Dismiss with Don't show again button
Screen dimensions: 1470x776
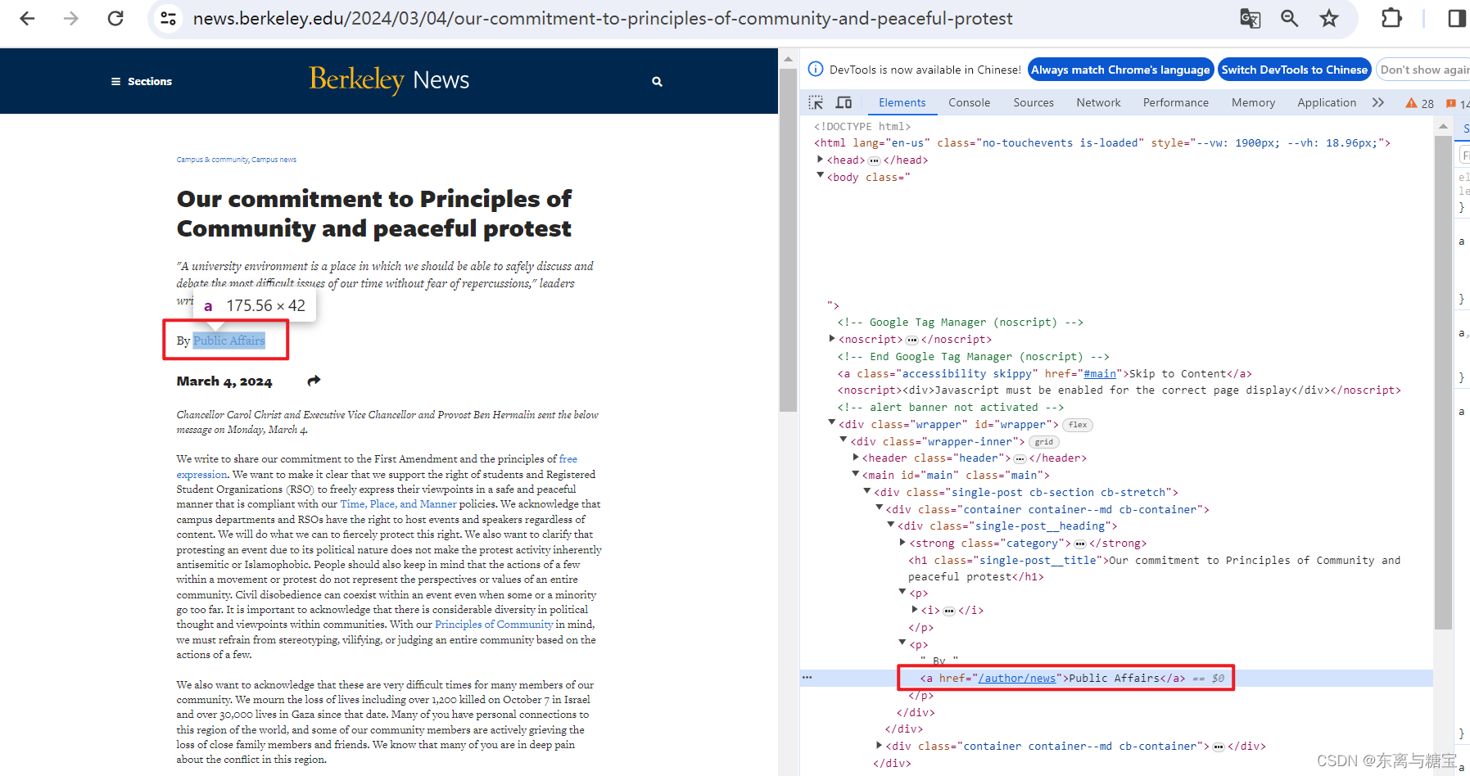[1425, 70]
